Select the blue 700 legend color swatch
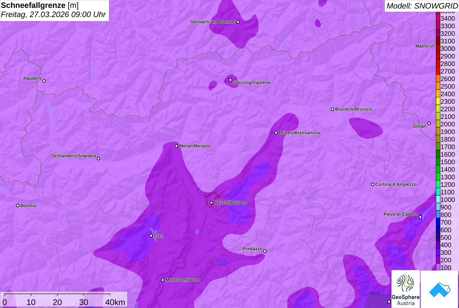Screen dimensions: 459x308 [x=438, y=222]
